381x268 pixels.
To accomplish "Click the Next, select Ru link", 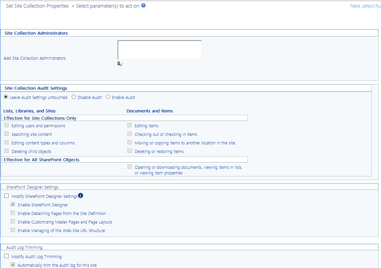I will (365, 6).
